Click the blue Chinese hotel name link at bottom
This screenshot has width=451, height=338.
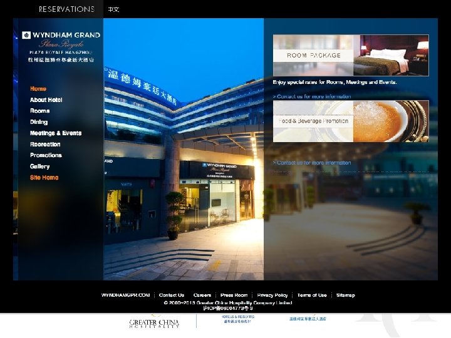308,319
